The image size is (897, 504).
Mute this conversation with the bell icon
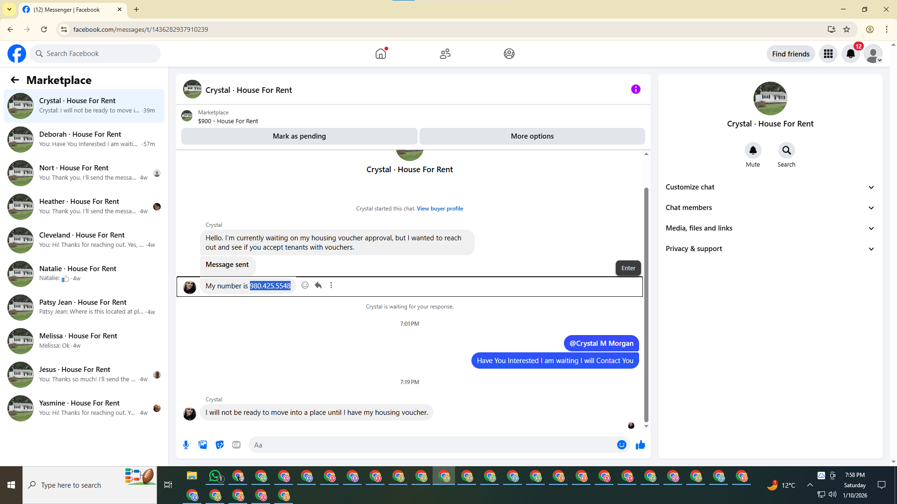click(x=753, y=150)
